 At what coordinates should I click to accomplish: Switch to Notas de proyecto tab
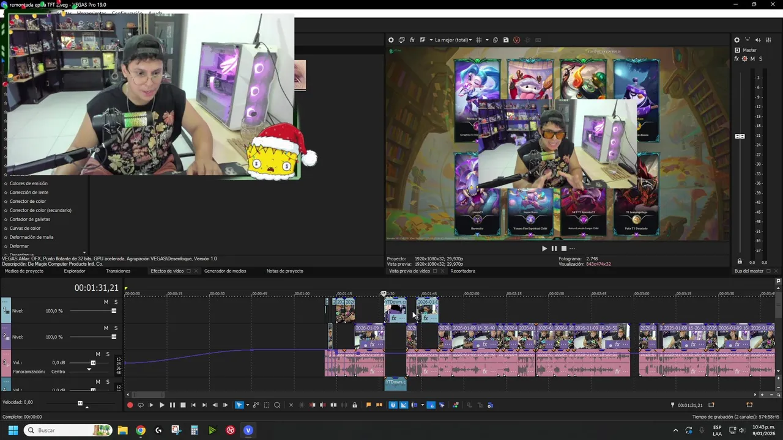[x=285, y=271]
